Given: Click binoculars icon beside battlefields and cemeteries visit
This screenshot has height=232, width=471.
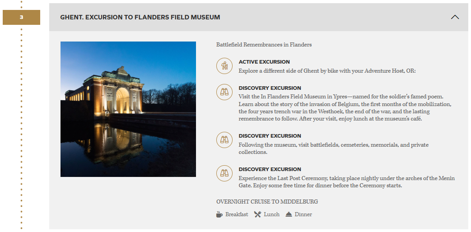Looking at the screenshot, I should tap(224, 140).
